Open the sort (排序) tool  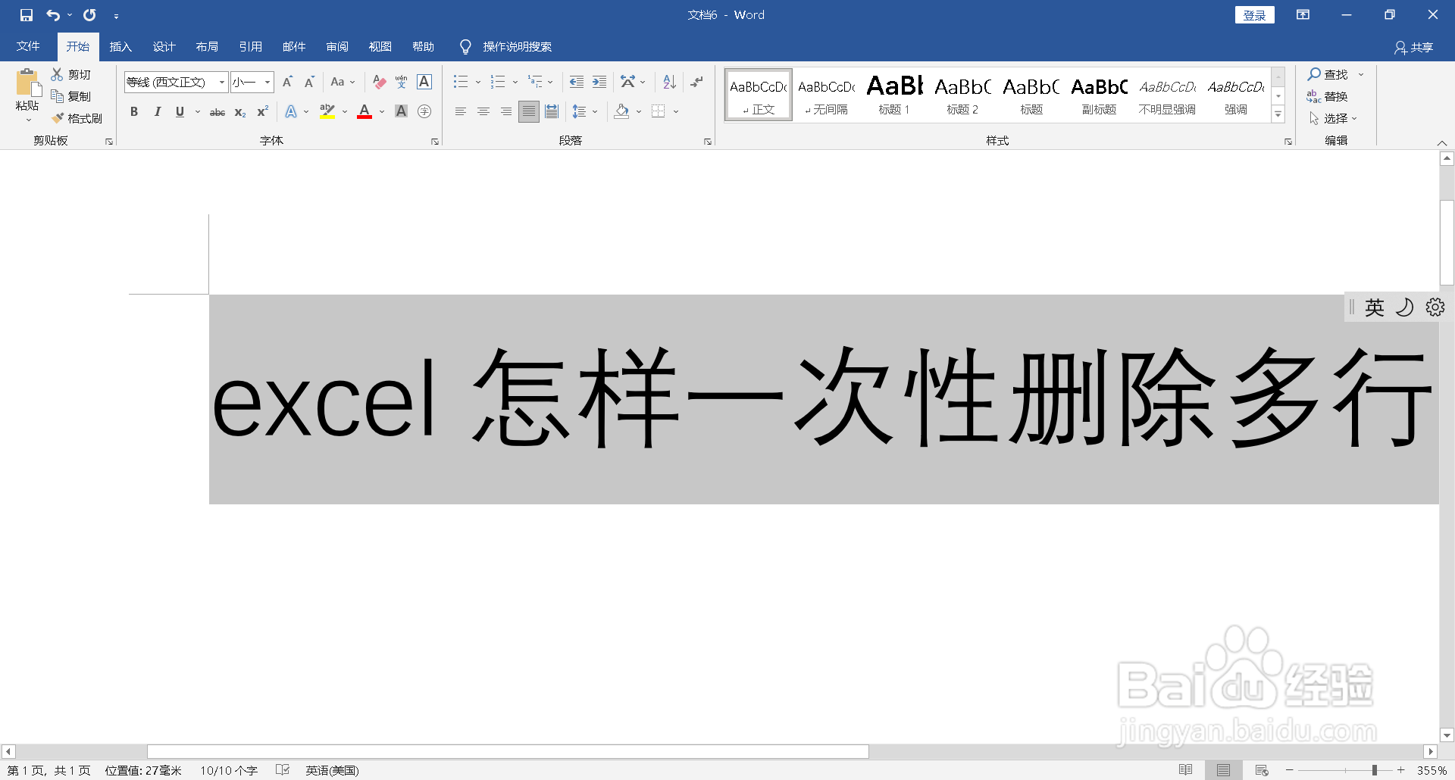coord(668,81)
